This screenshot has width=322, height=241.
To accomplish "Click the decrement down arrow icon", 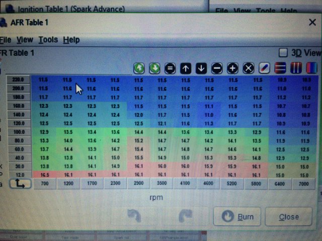I will 201,68.
